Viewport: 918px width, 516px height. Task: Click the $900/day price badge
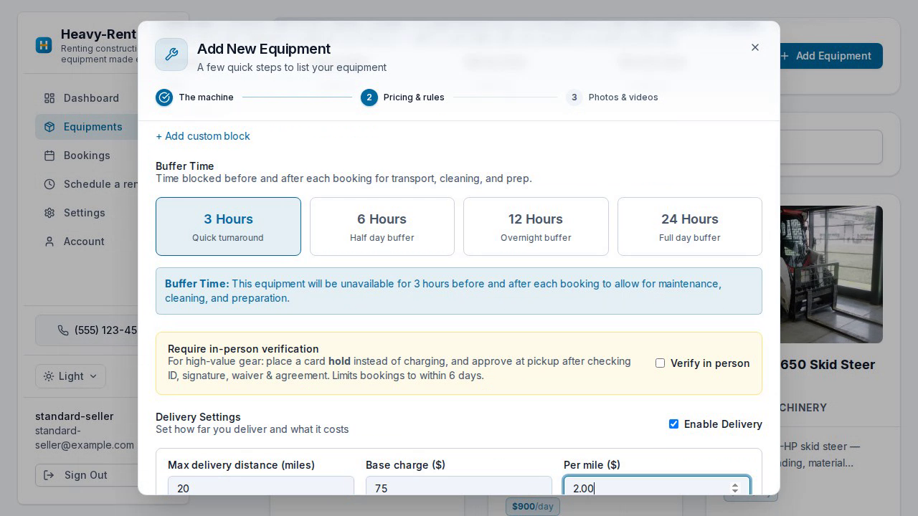[x=532, y=507]
